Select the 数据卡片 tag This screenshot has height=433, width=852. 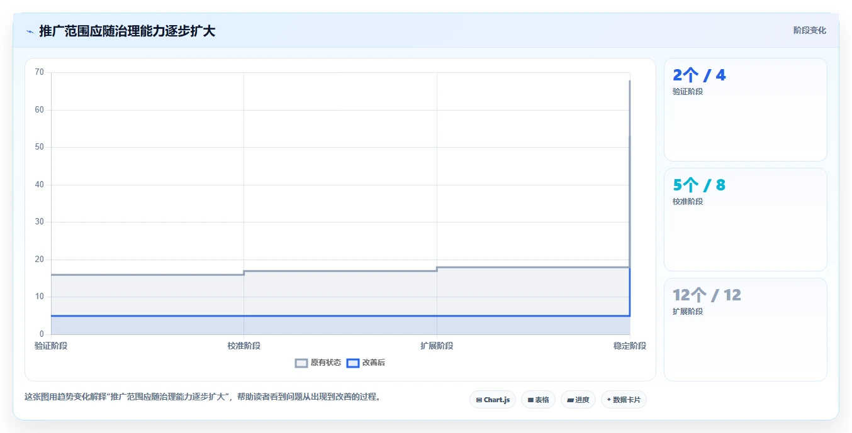624,400
